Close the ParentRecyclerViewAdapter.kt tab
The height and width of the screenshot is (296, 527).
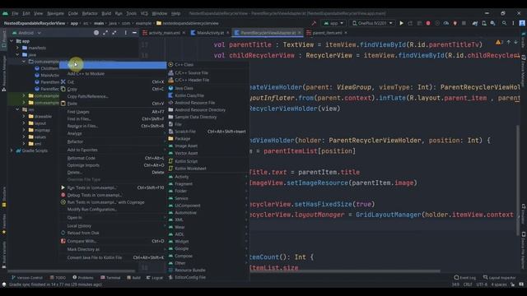tap(299, 33)
